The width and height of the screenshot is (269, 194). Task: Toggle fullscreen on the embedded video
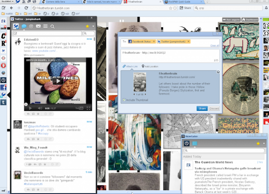coord(89,108)
